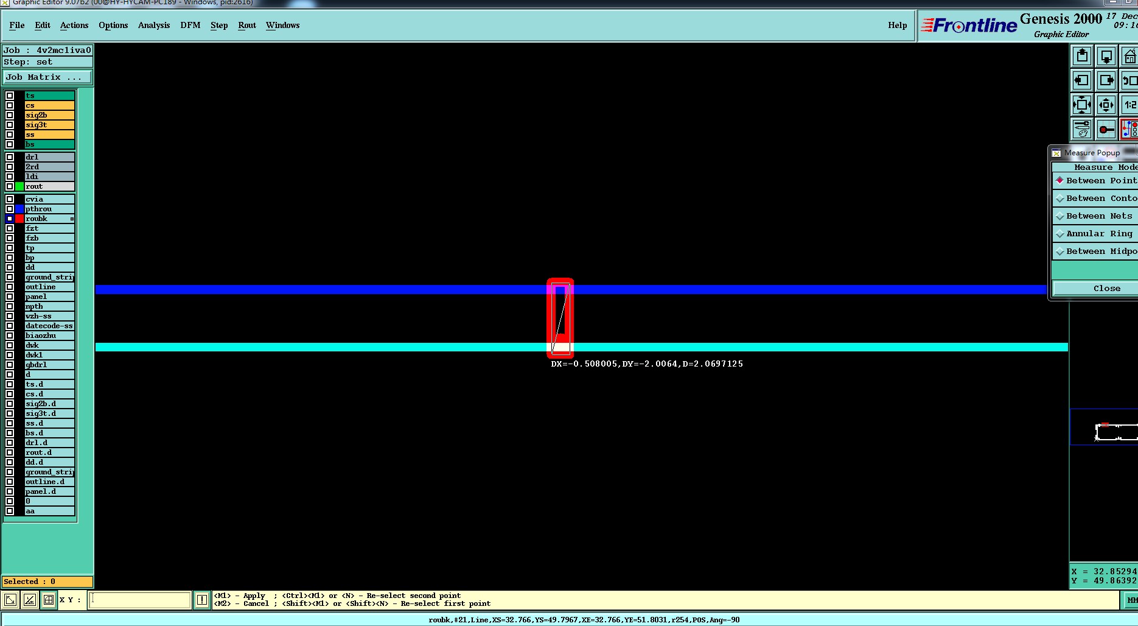Click the red-outlined netlist traffic-light icon
This screenshot has height=626, width=1138.
[1129, 129]
